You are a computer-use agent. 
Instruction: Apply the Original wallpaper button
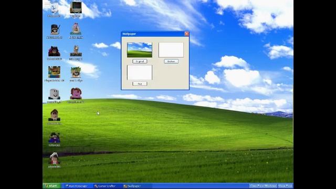pos(140,61)
